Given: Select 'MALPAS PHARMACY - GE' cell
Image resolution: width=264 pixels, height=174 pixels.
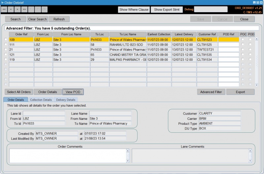Looking at the screenshot, I should tap(128, 60).
